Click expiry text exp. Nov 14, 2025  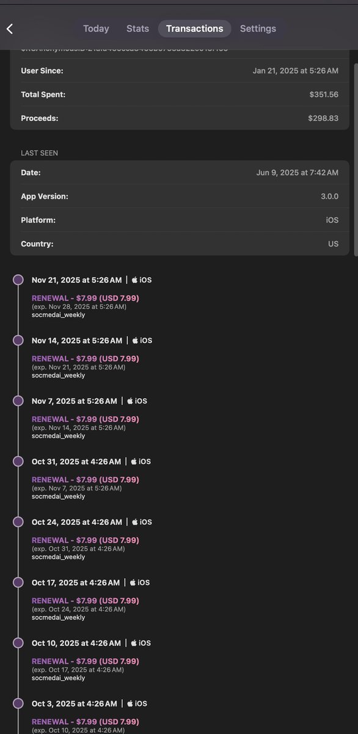(x=79, y=428)
